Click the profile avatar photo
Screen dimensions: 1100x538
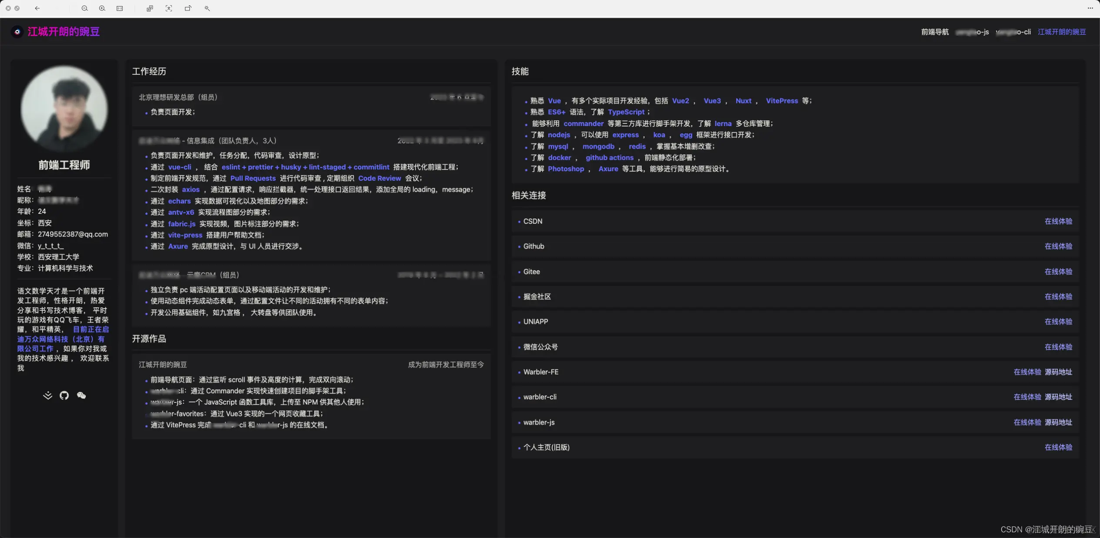[x=64, y=109]
